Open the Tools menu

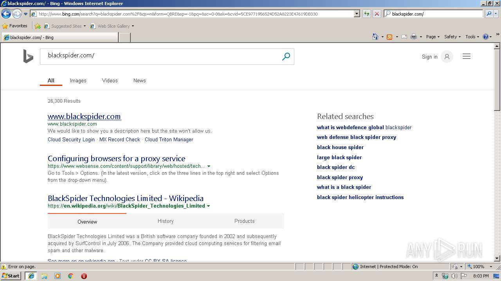click(472, 37)
